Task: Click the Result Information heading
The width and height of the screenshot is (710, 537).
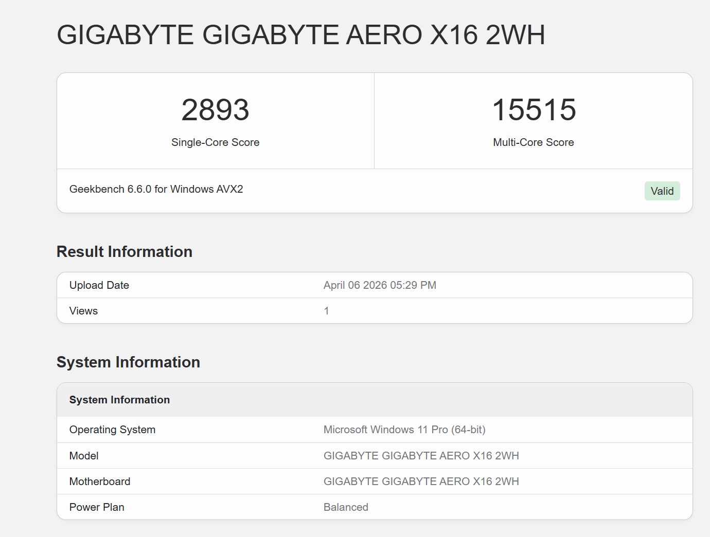Action: tap(125, 252)
